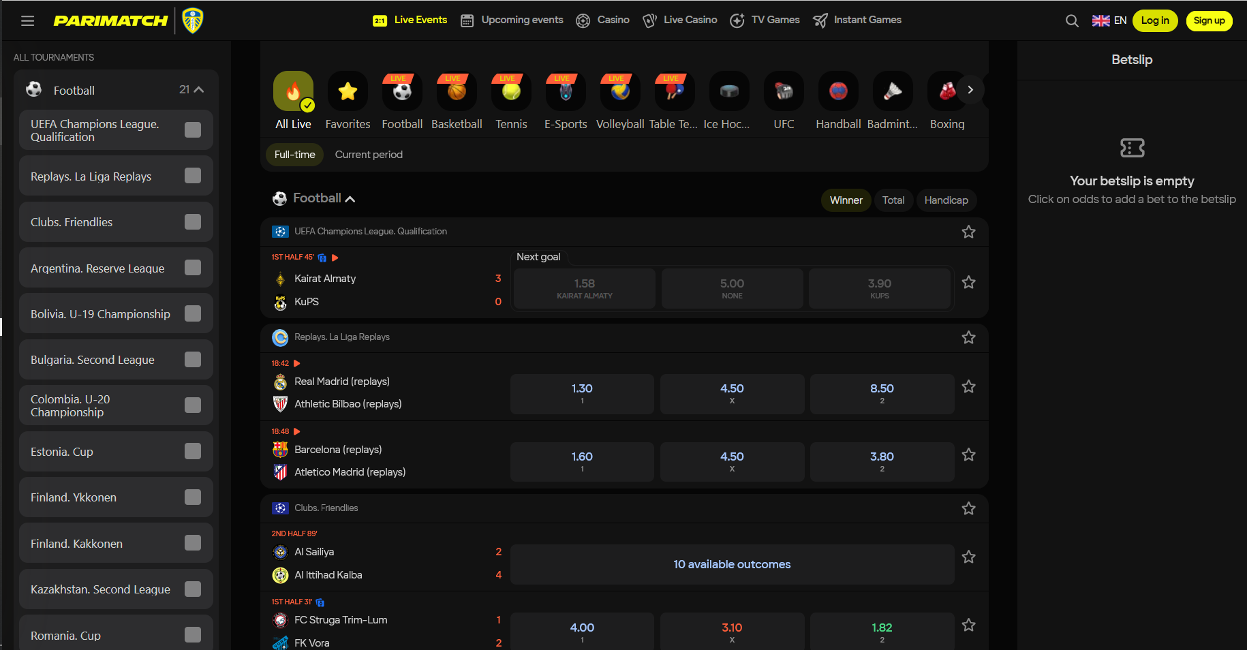Favorite UEFA Champions League tournament star
Viewport: 1247px width, 650px height.
pos(968,232)
